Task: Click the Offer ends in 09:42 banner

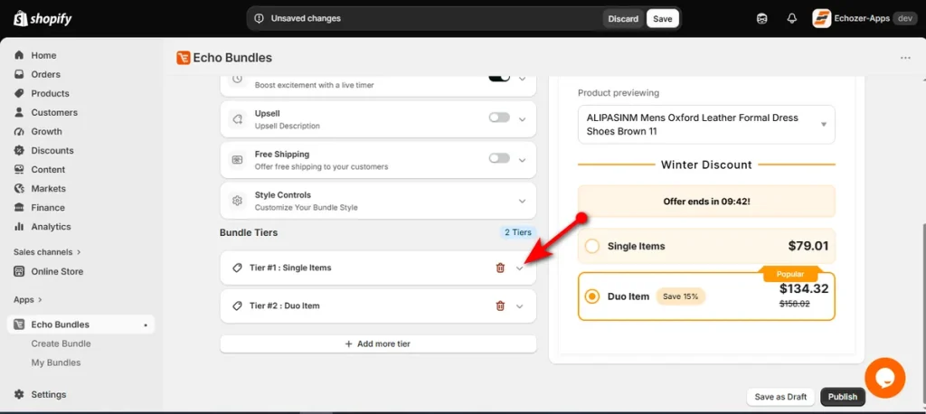Action: click(x=706, y=201)
